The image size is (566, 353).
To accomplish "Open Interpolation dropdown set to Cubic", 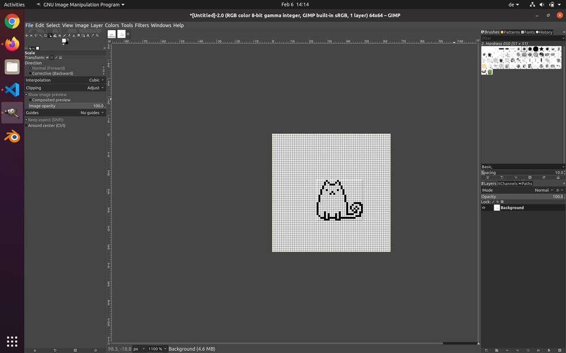I will pyautogui.click(x=65, y=80).
